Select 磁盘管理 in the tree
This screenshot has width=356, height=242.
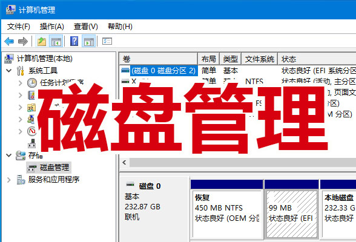[54, 168]
